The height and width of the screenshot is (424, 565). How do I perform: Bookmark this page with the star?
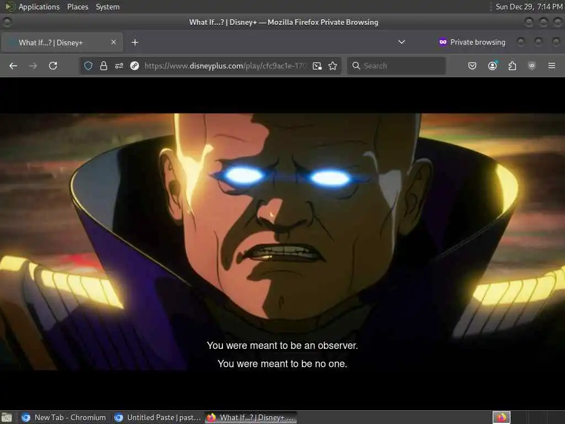[333, 66]
